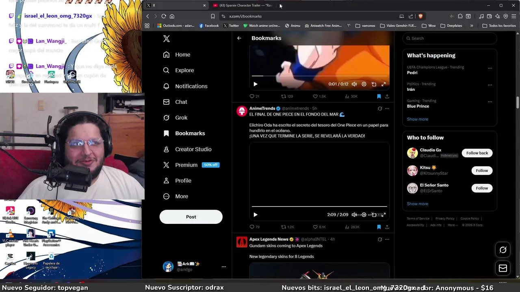
Task: Open floating messages envelope button
Action: tap(503, 268)
